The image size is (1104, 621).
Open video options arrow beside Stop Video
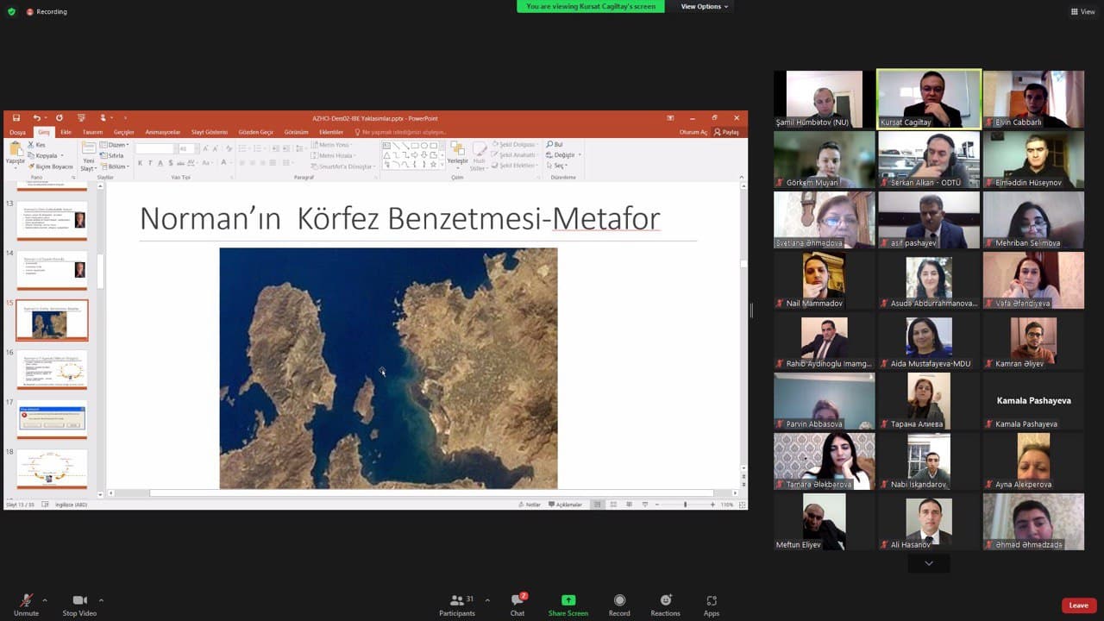click(x=101, y=599)
